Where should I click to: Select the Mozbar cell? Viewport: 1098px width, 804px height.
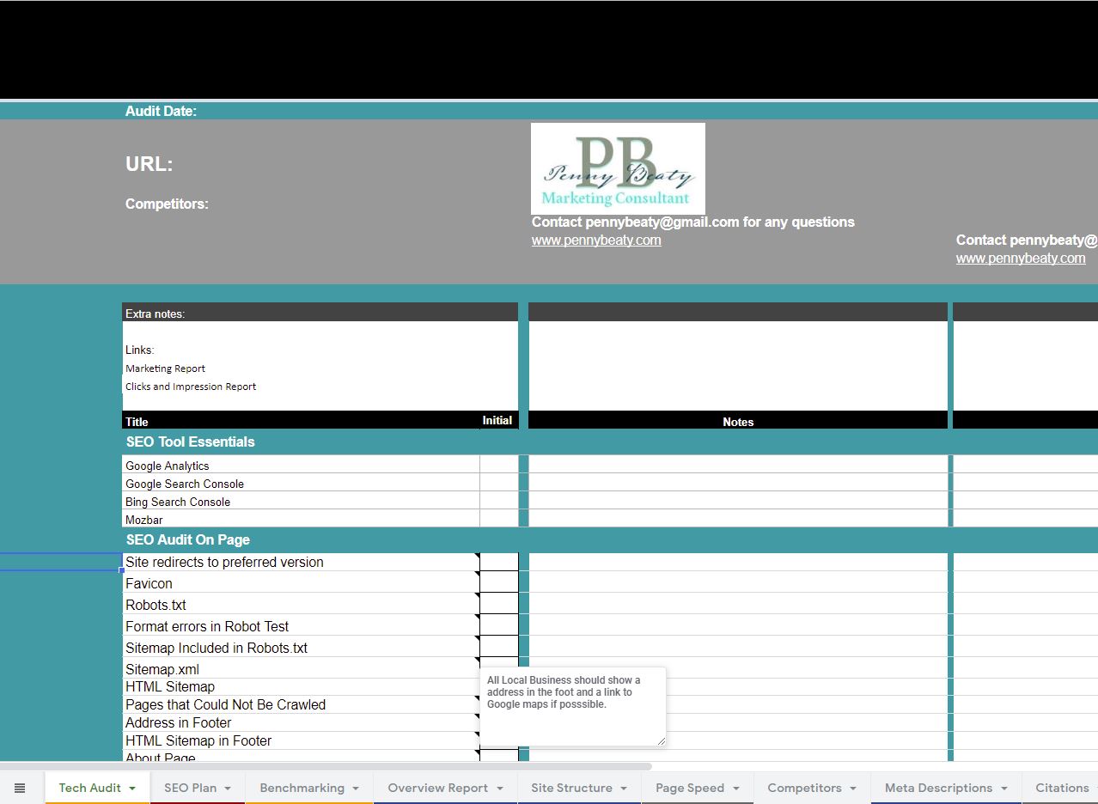[x=301, y=520]
